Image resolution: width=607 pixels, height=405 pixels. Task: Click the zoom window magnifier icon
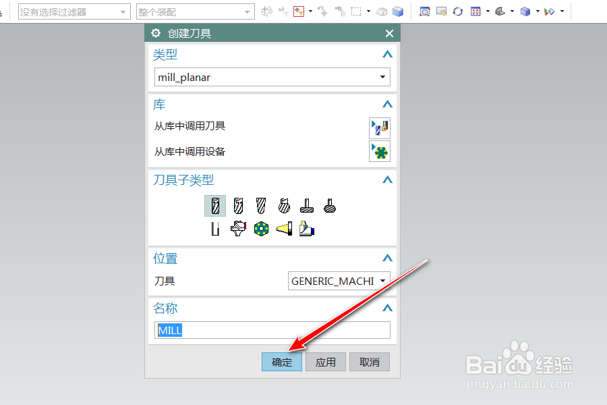click(x=425, y=11)
